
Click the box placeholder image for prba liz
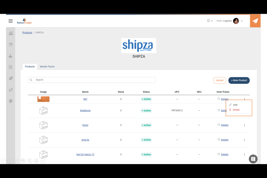click(44, 140)
